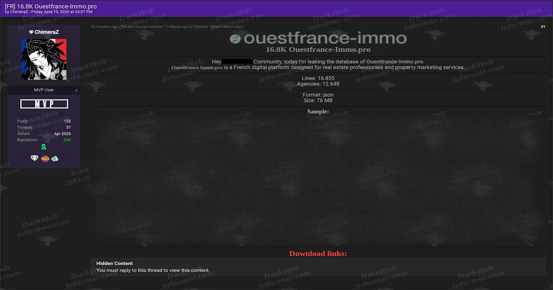The image size is (553, 290).
Task: Click the "Lines: 16.855" text
Action: (318, 78)
